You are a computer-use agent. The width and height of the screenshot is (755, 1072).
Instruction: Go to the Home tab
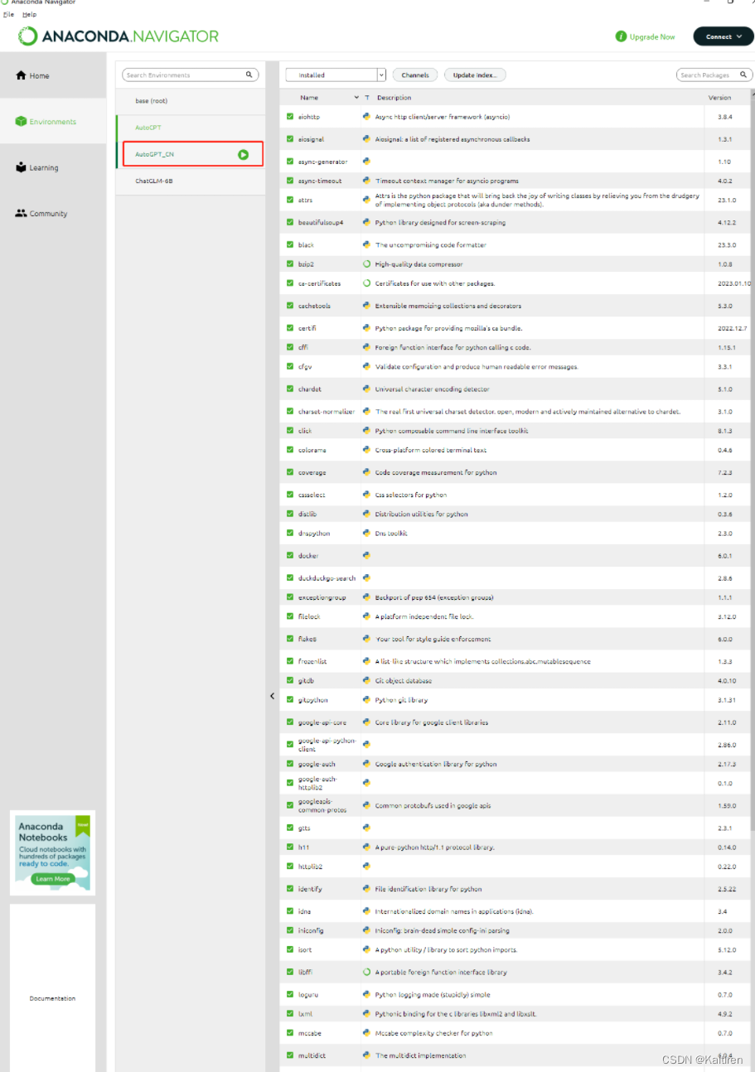53,75
